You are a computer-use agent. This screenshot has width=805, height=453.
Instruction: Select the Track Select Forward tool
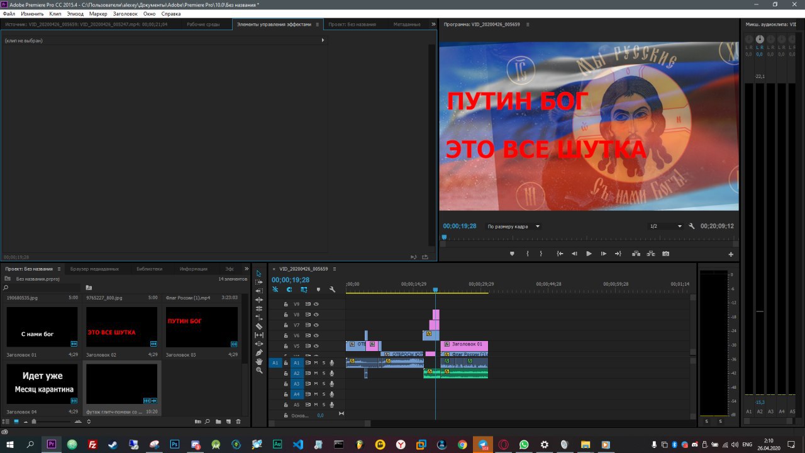pos(259,282)
